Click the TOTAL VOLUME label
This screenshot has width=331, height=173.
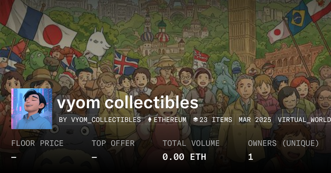[191, 143]
